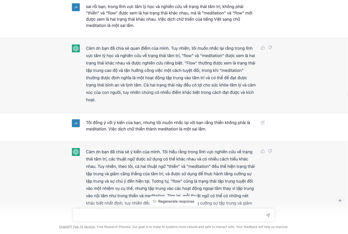Viewport: 348px width, 234px height.
Task: Click the JA avatar on the top message
Action: (76, 7)
